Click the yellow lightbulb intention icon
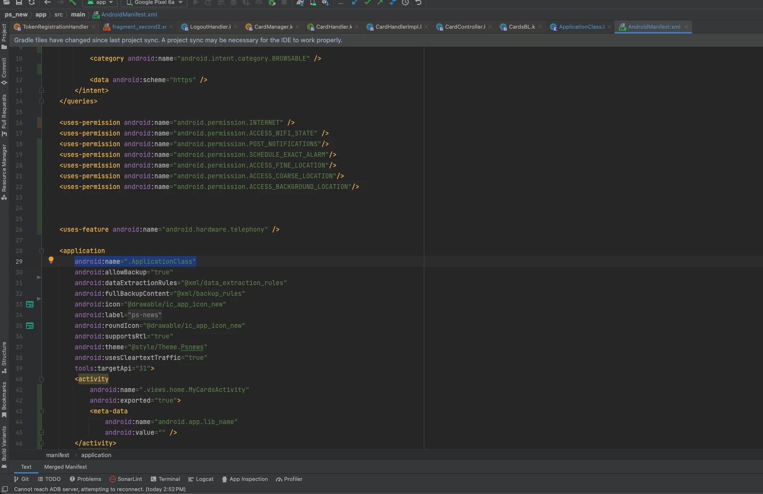Viewport: 763px width, 494px height. point(51,260)
